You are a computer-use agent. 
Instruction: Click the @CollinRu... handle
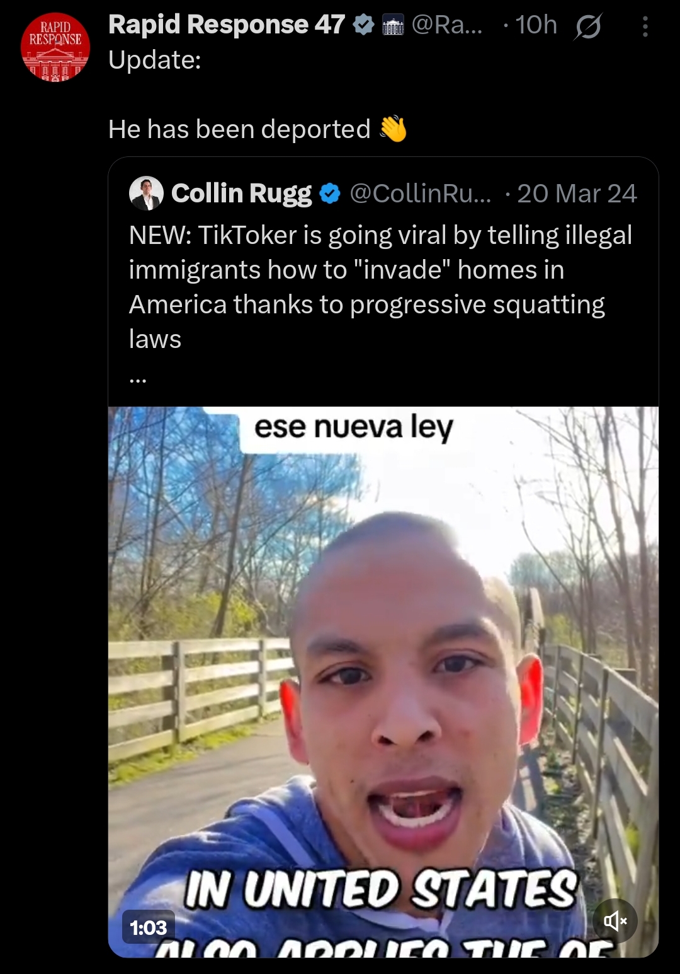420,194
